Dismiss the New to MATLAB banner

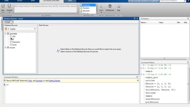coord(138,81)
